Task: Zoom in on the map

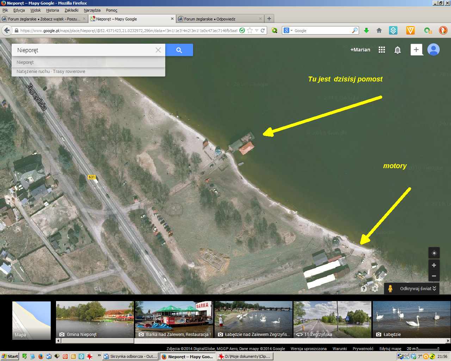Action: pyautogui.click(x=434, y=265)
